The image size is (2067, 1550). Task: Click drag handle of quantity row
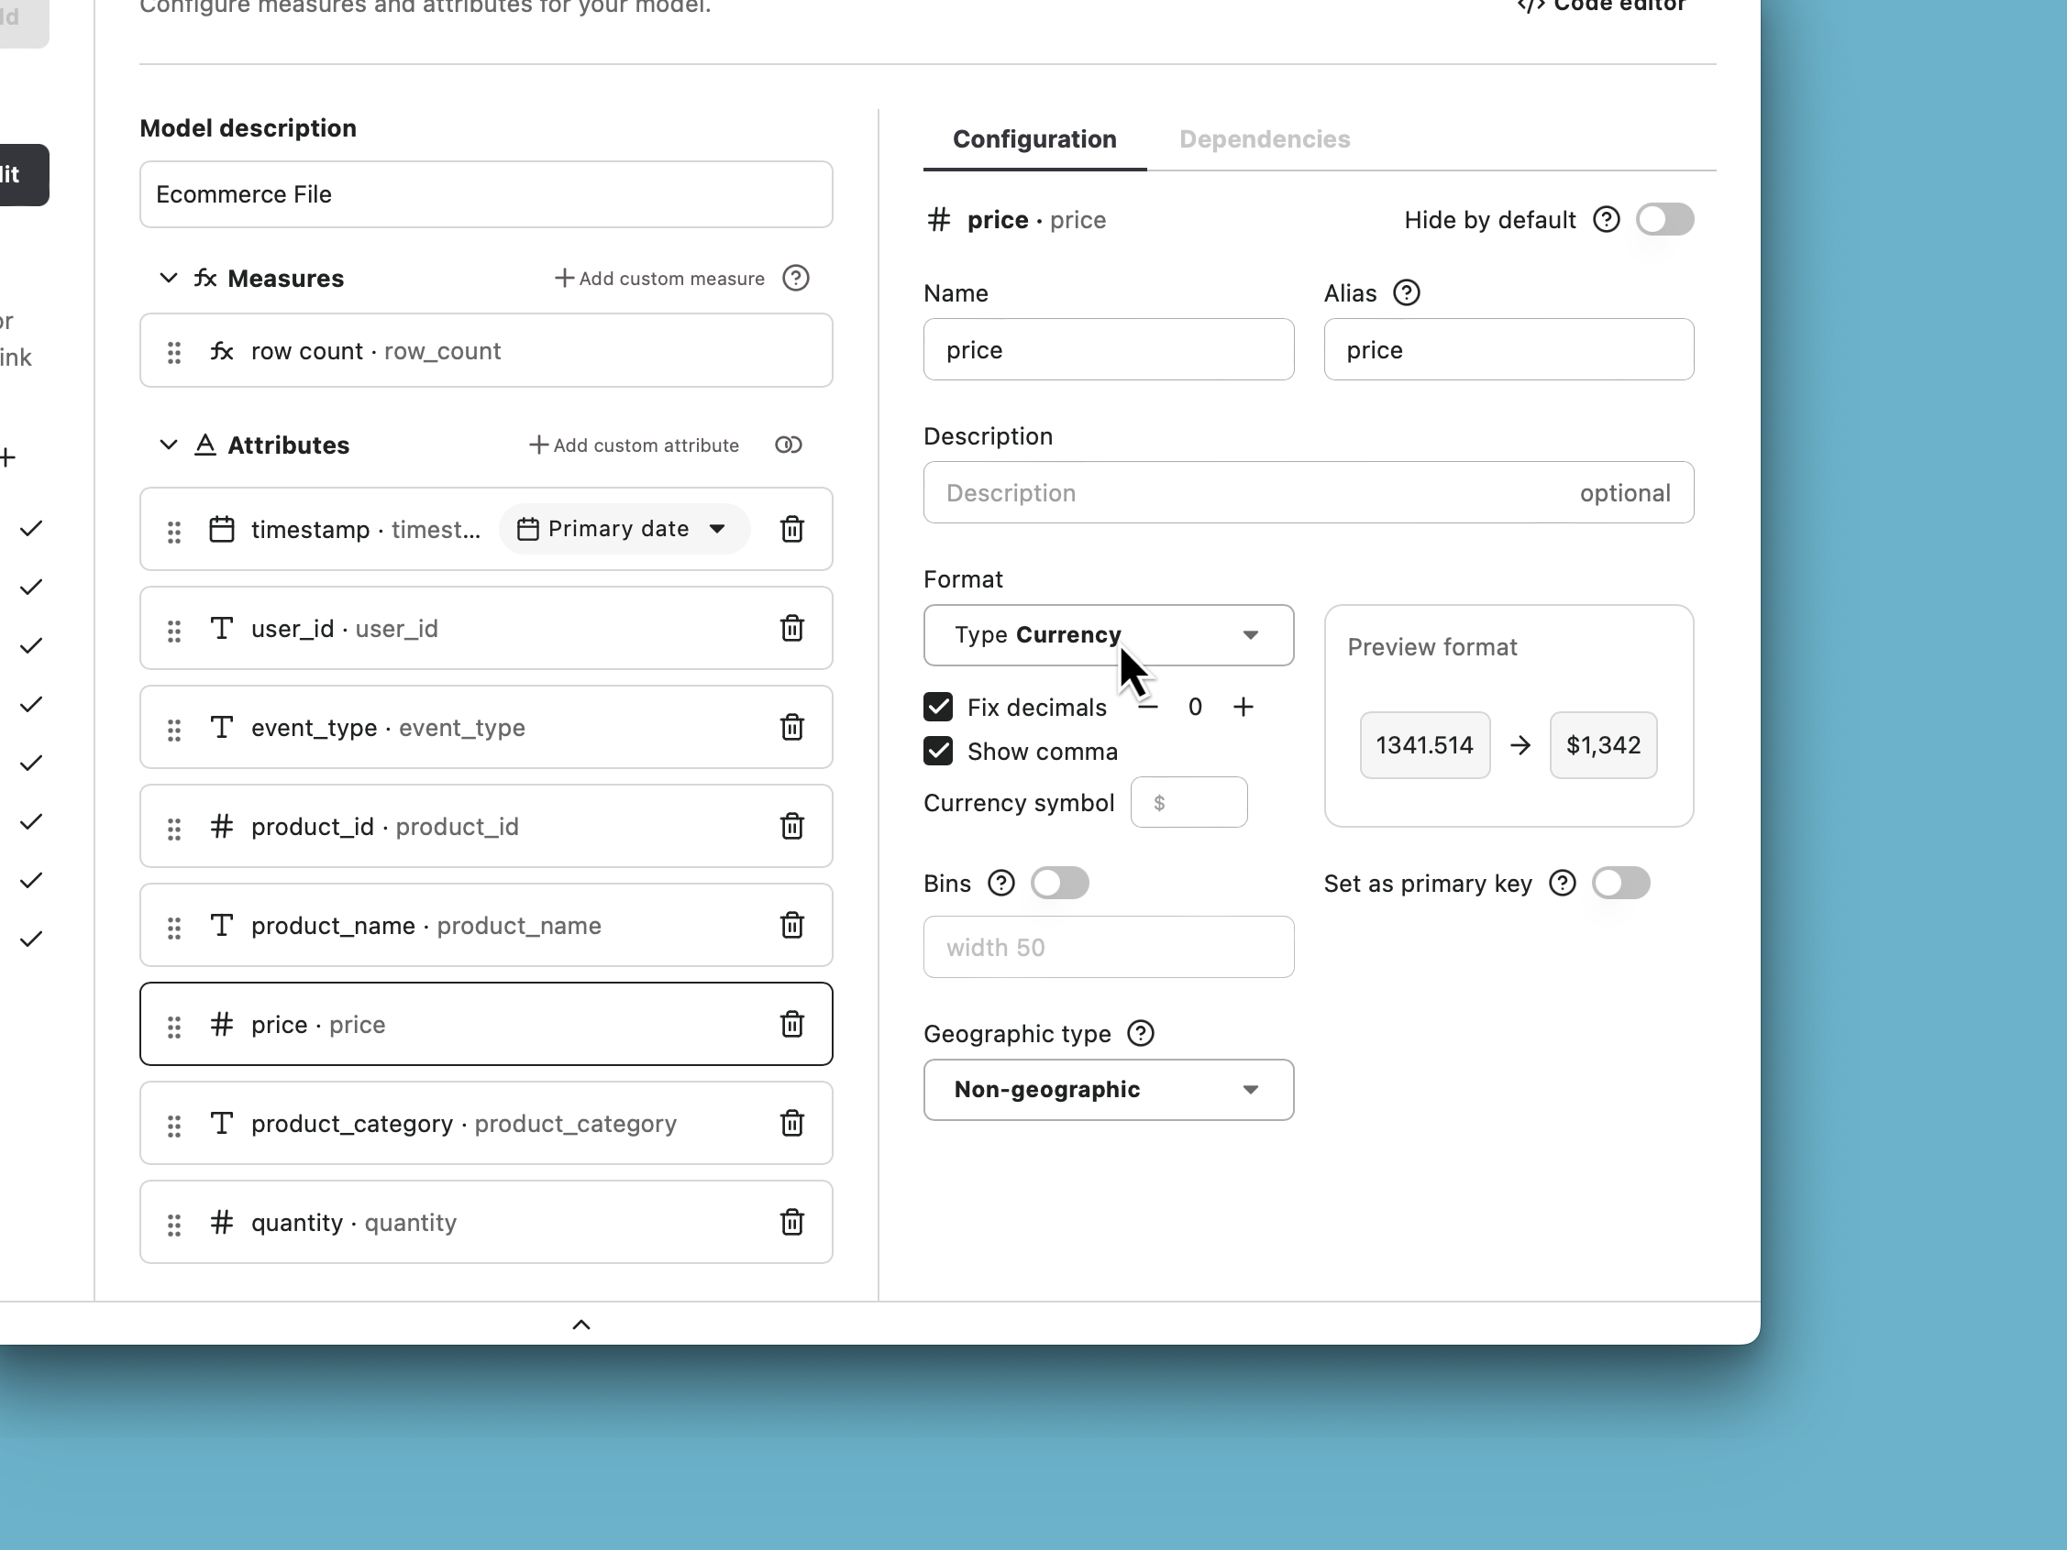tap(174, 1225)
